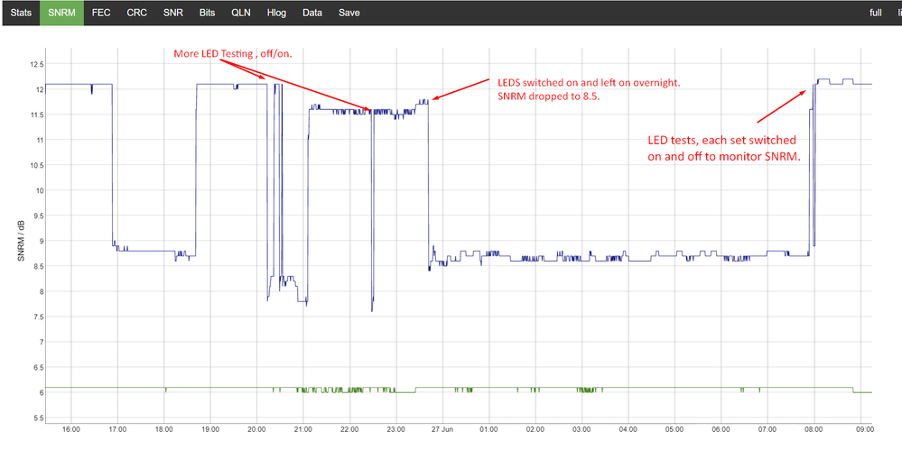Switch to the SNR tab
This screenshot has height=450, width=902.
click(x=172, y=13)
